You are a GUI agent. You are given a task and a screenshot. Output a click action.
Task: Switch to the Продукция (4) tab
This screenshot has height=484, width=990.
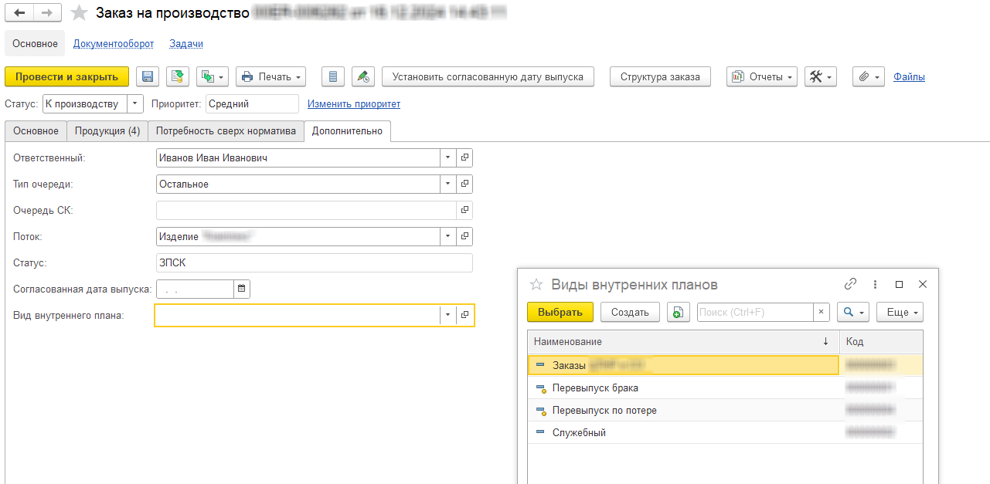107,131
